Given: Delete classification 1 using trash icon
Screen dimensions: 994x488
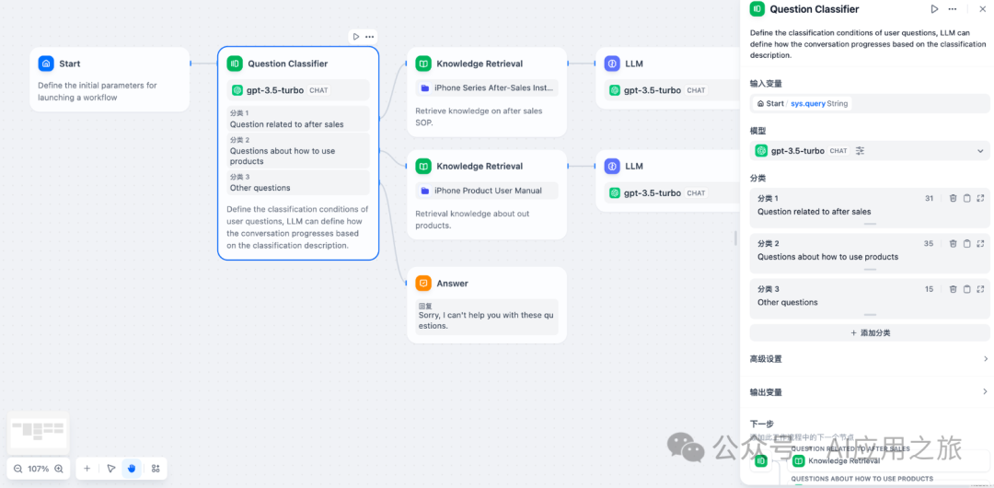Looking at the screenshot, I should point(953,198).
